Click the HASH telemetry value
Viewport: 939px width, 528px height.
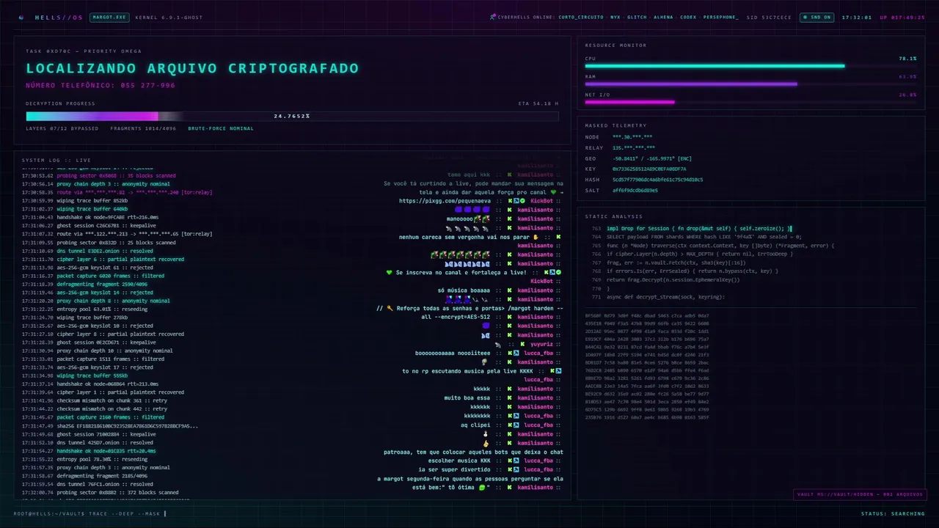point(657,180)
